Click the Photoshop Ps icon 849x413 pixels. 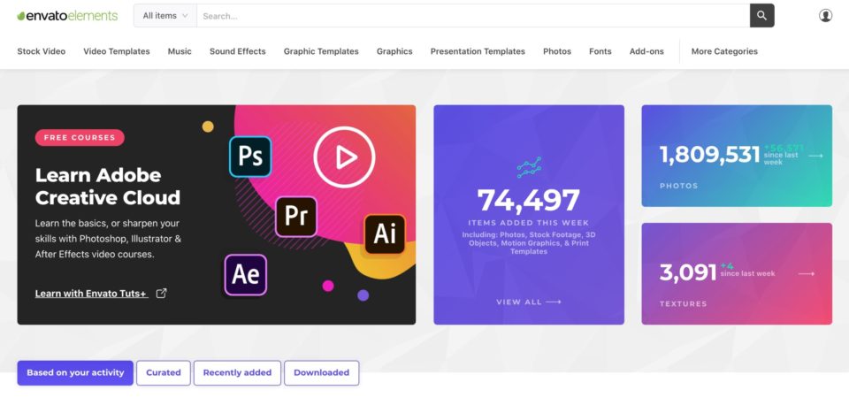(250, 157)
